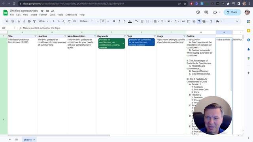Open the fill color bucket
The height and width of the screenshot is (142, 253).
pos(136,21)
